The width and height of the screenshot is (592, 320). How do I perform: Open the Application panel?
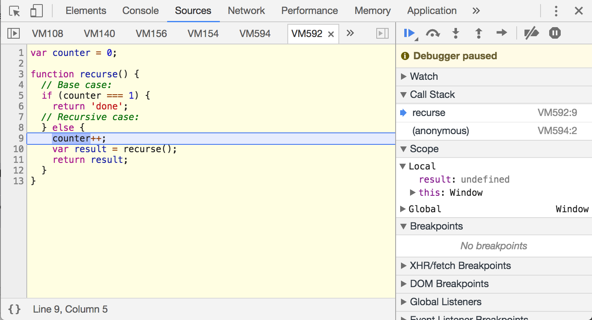[432, 11]
